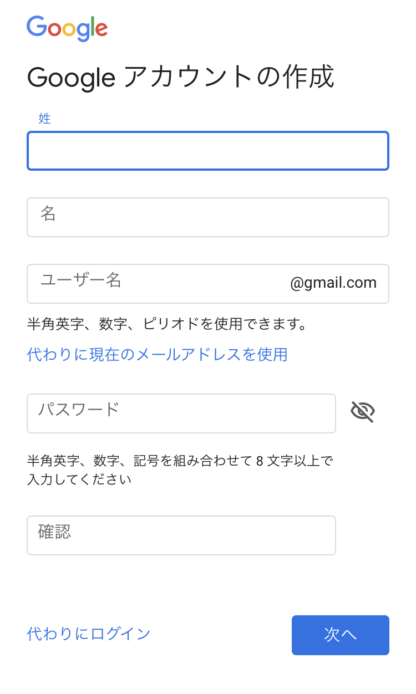The image size is (416, 694).
Task: Click the 確認 placeholder label
Action: coord(54,532)
